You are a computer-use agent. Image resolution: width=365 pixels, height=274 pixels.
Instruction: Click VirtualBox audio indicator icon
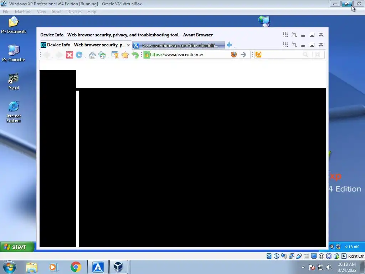coord(284,256)
